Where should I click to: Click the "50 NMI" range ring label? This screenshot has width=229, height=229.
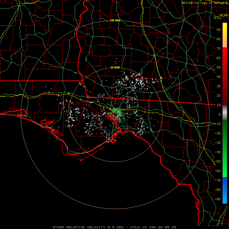pos(115,67)
